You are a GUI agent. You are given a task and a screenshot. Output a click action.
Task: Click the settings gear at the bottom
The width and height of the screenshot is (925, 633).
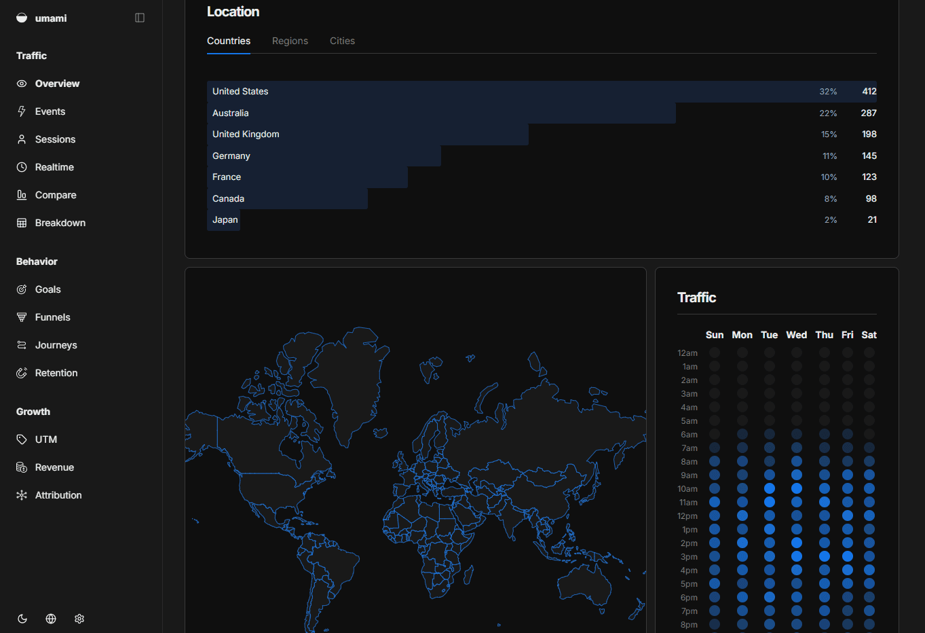79,619
